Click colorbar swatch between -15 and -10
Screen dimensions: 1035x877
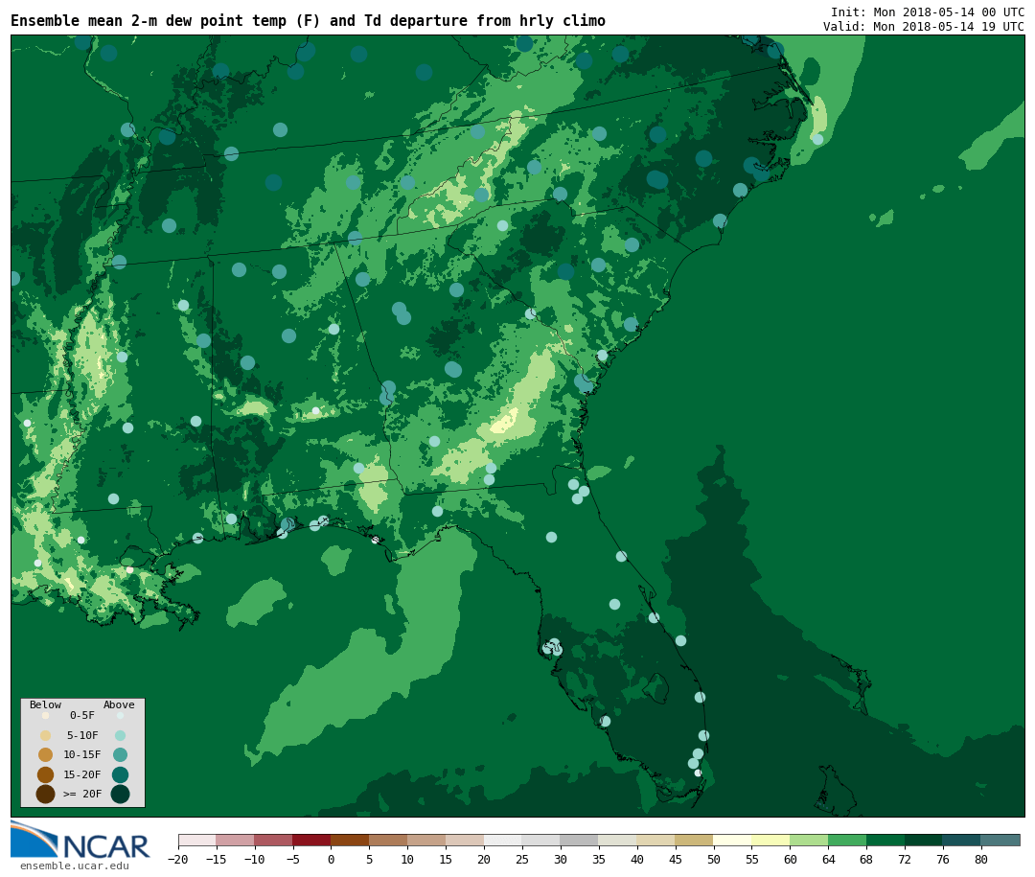[236, 840]
